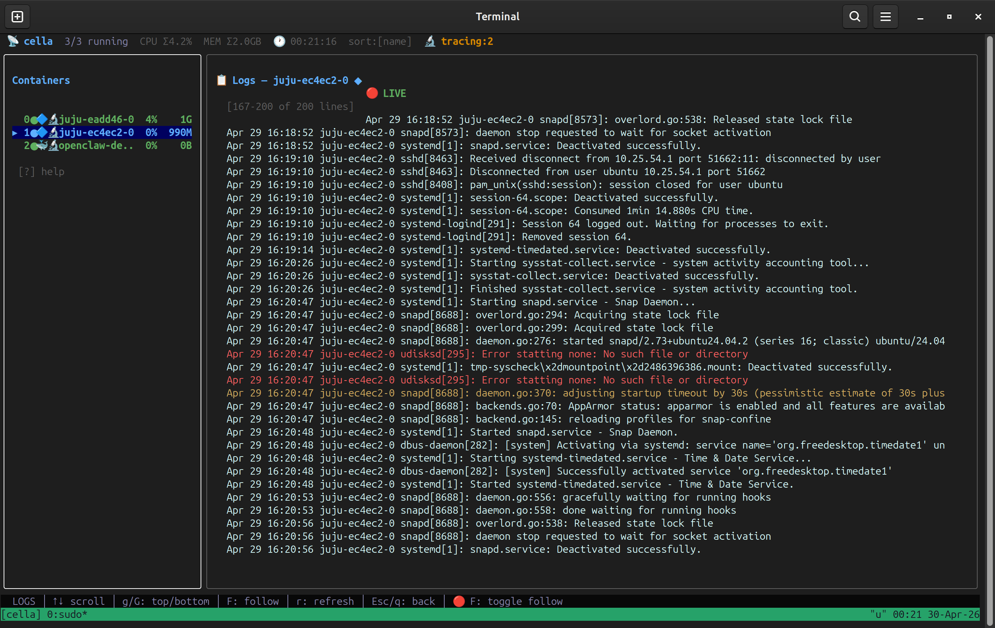The image size is (995, 628).
Task: Click yellow daemon.go:370 startup timeout line
Action: 585,393
